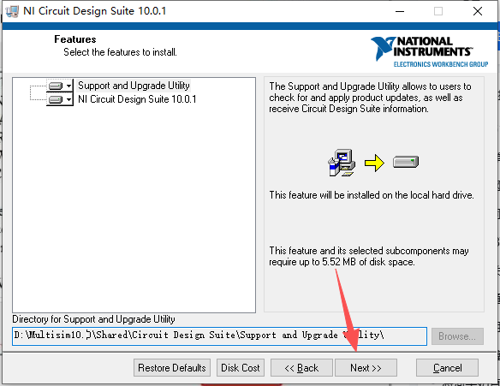Click the yellow arrow icon in description panel

[374, 163]
